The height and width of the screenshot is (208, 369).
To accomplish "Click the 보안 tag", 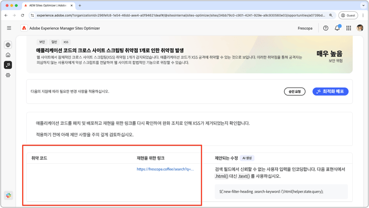I will (42, 42).
